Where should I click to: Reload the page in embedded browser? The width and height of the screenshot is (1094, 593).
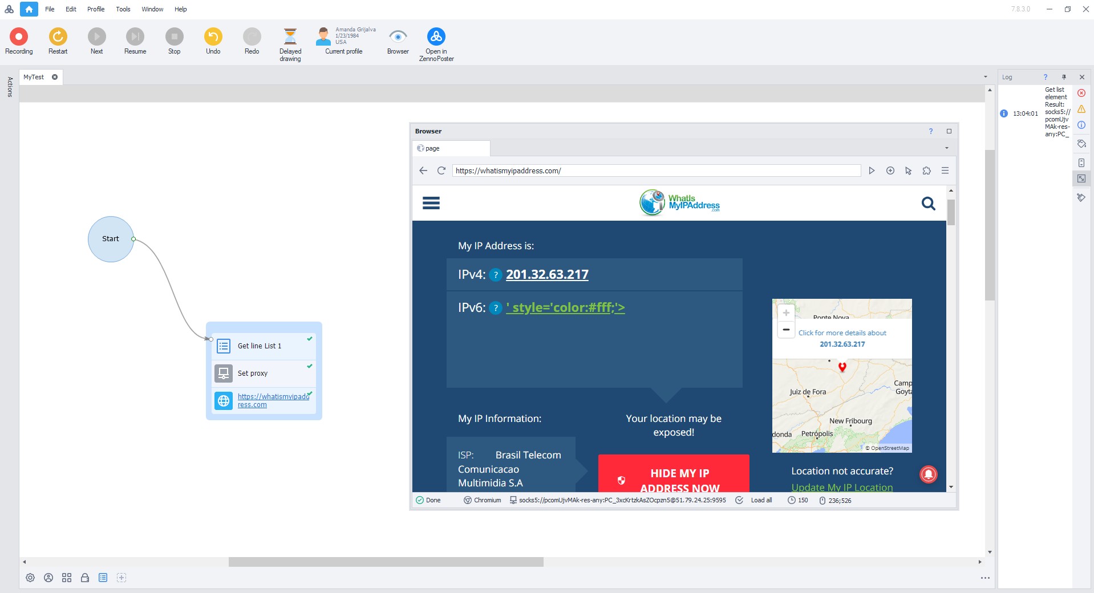click(x=441, y=170)
